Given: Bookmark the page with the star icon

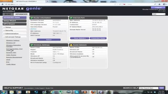Looking at the screenshot, I should [115, 4].
